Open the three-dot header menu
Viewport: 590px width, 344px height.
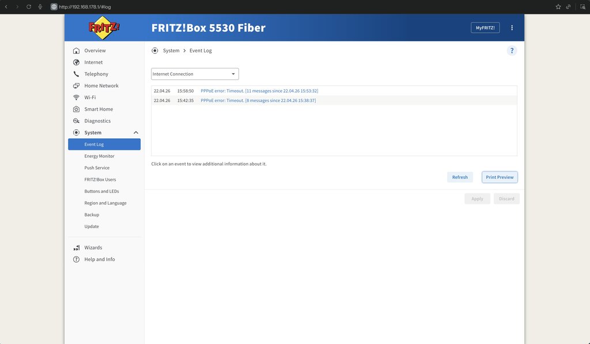(512, 28)
